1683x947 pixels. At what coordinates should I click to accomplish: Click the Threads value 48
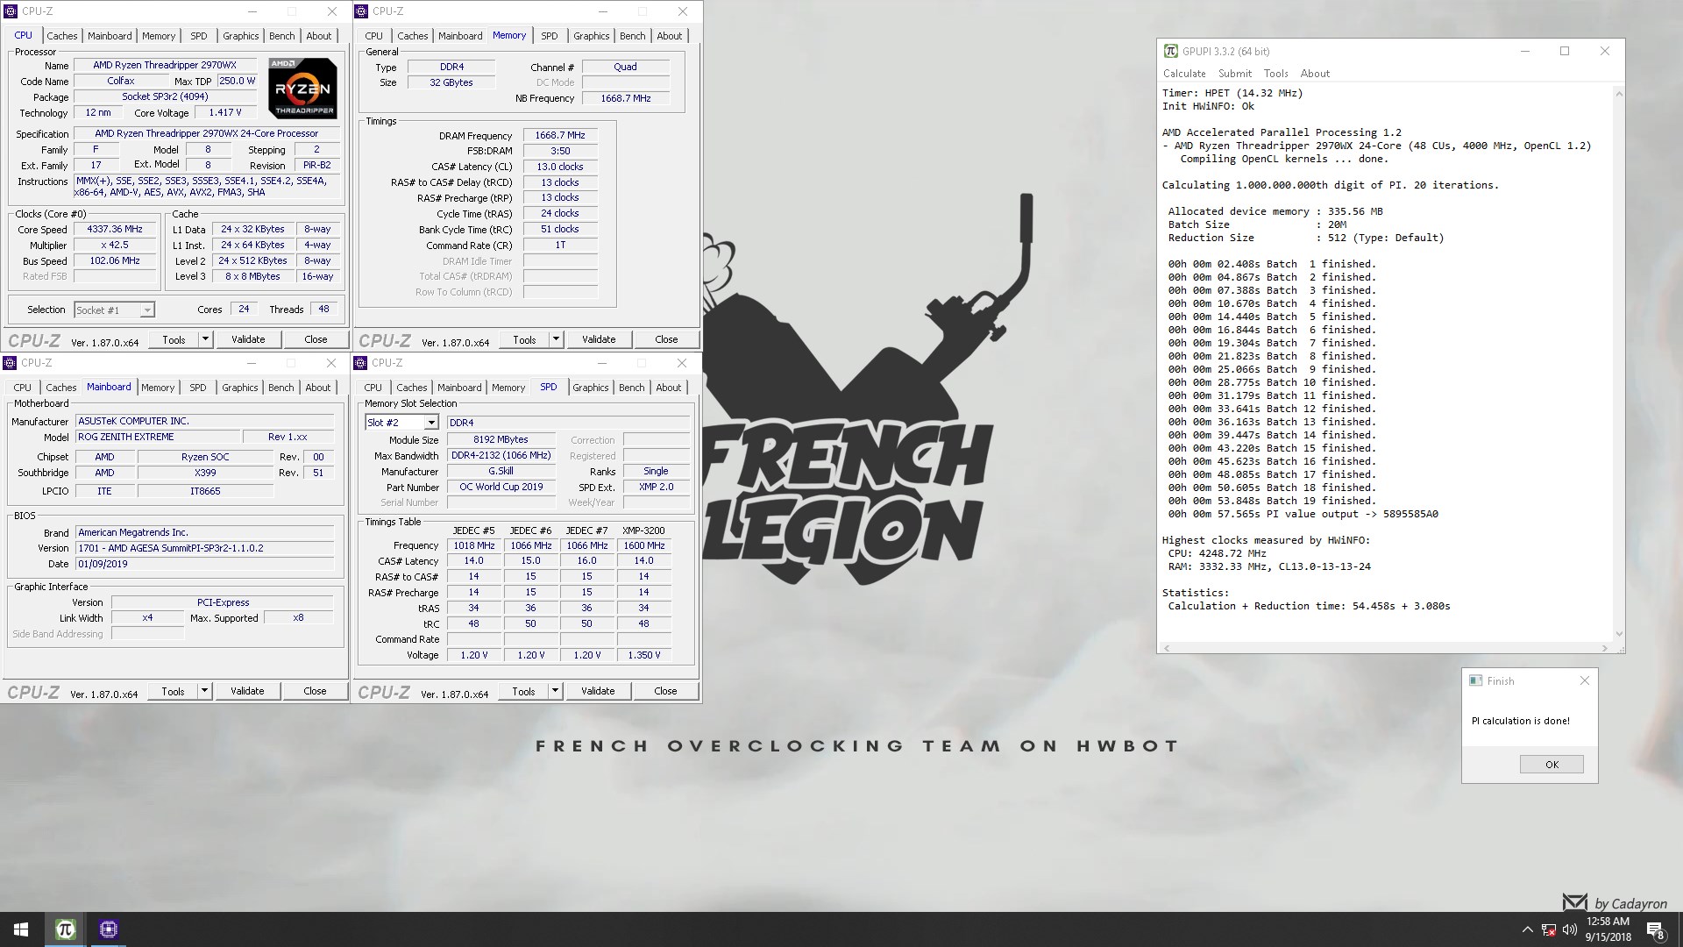[323, 310]
